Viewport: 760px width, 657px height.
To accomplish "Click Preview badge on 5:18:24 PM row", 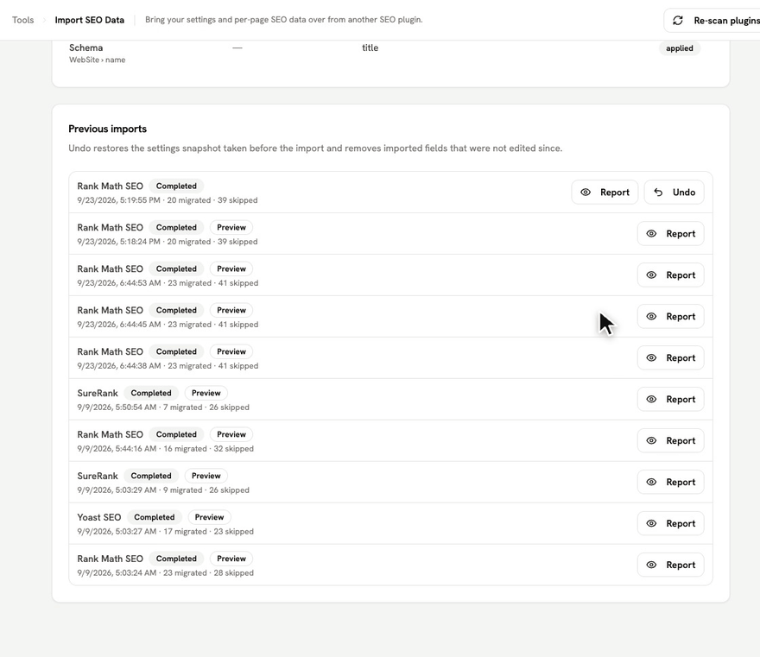I will [x=231, y=228].
